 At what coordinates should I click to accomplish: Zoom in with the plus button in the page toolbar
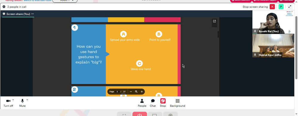[x=142, y=92]
